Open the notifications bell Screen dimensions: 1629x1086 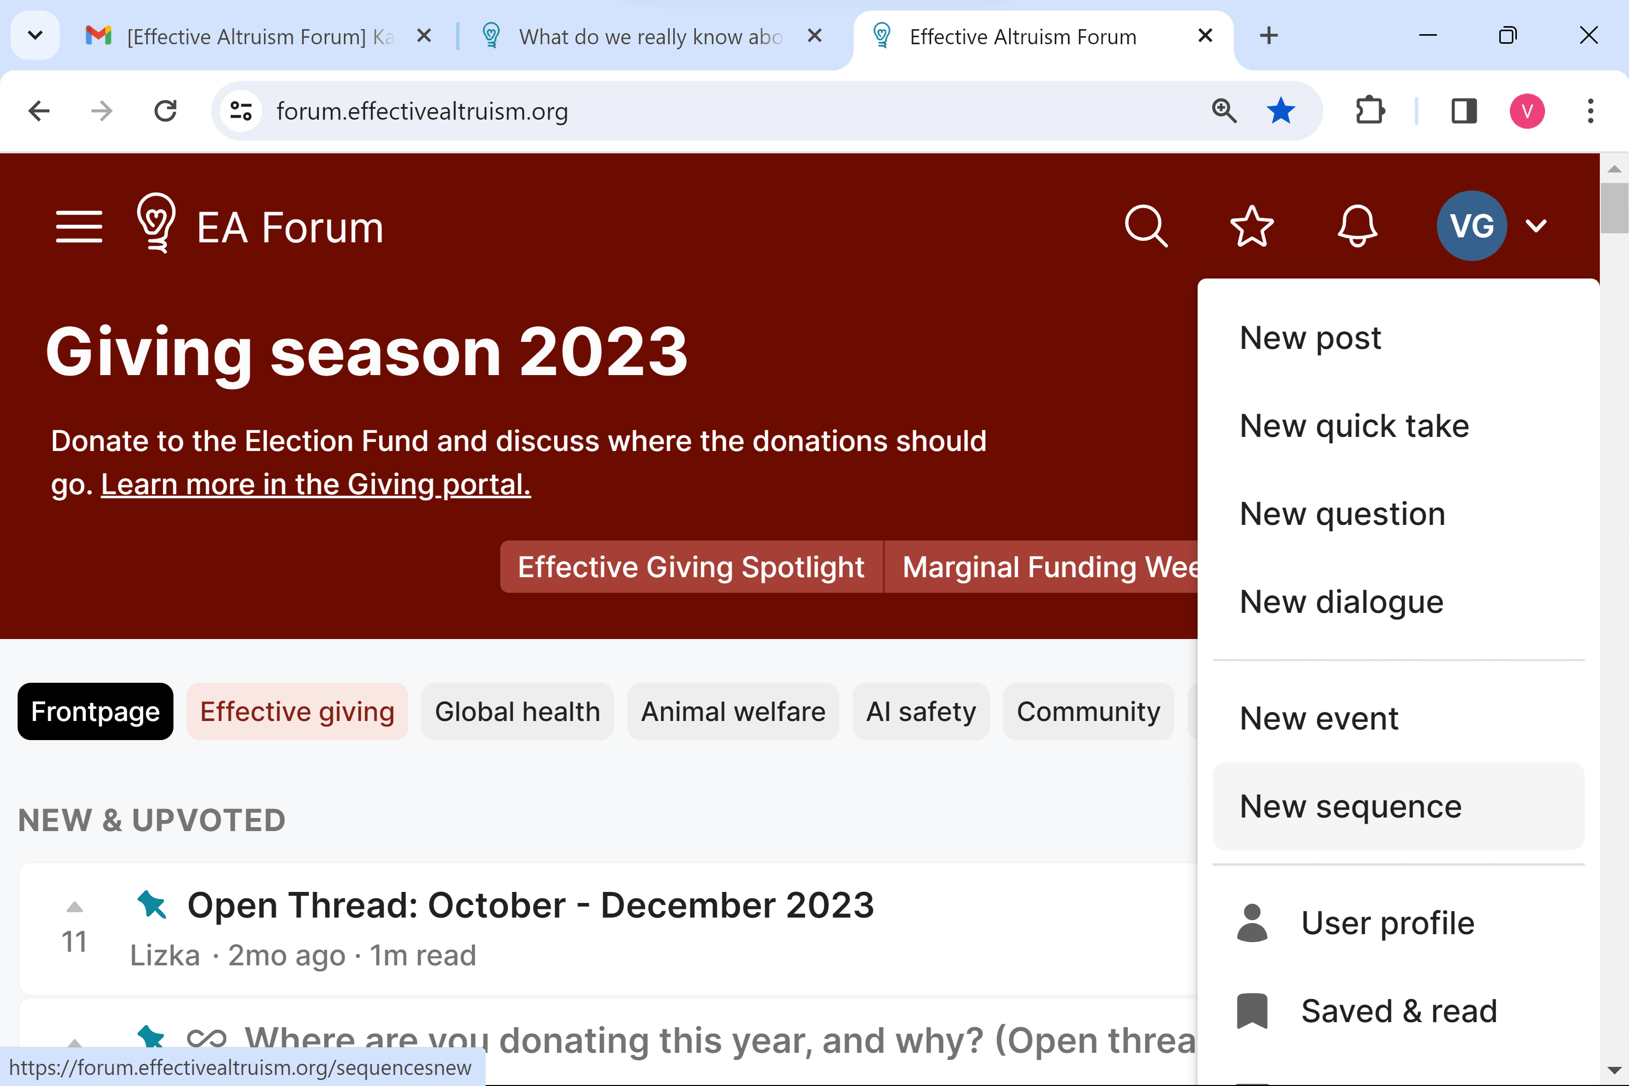1357,226
